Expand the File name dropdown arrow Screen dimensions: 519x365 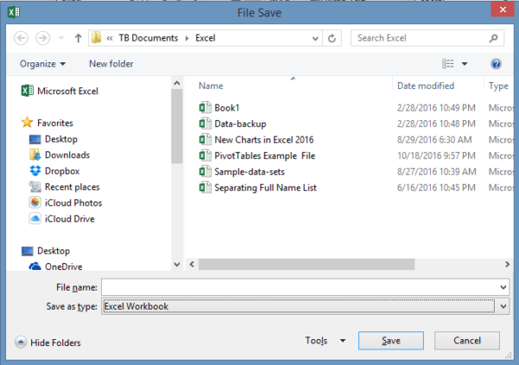coord(503,287)
